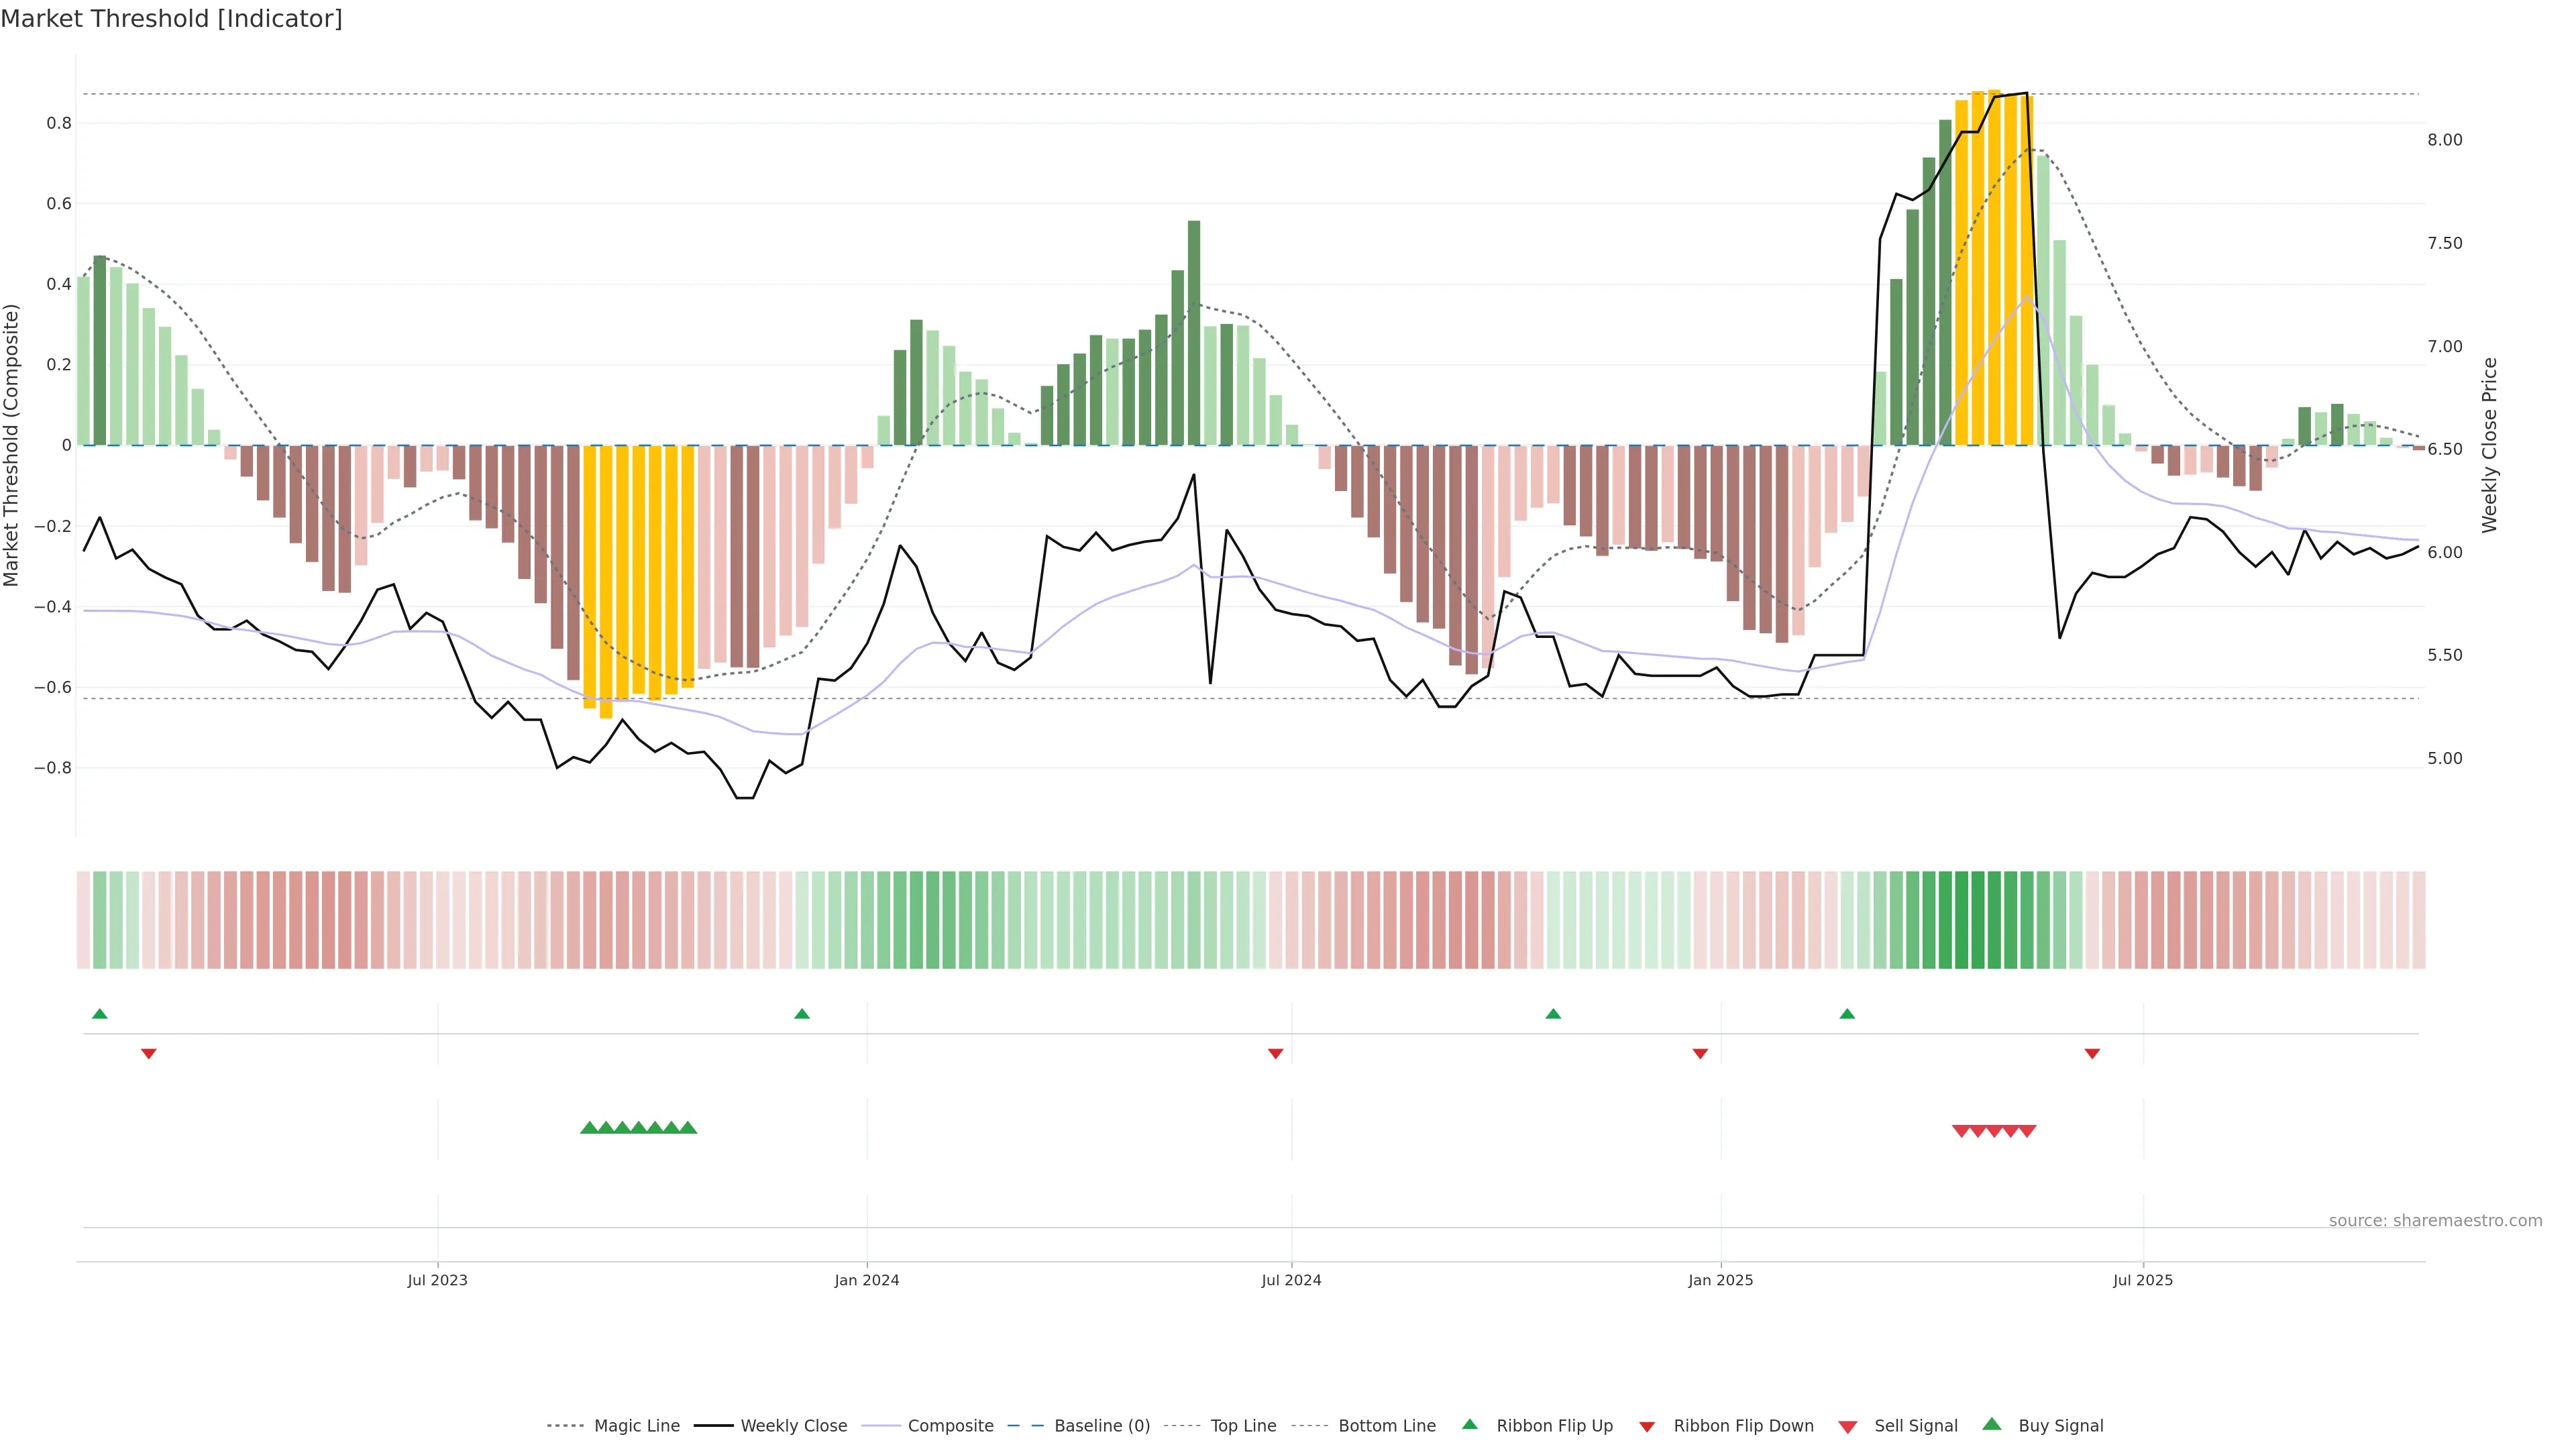Toggle the Baseline (0) legend entry
The width and height of the screenshot is (2576, 1449).
point(1101,1426)
